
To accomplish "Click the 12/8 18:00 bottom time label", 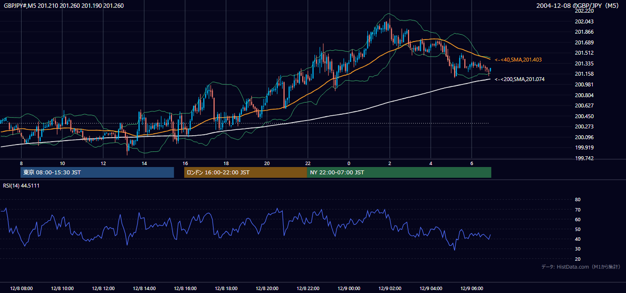I will 226,288.
